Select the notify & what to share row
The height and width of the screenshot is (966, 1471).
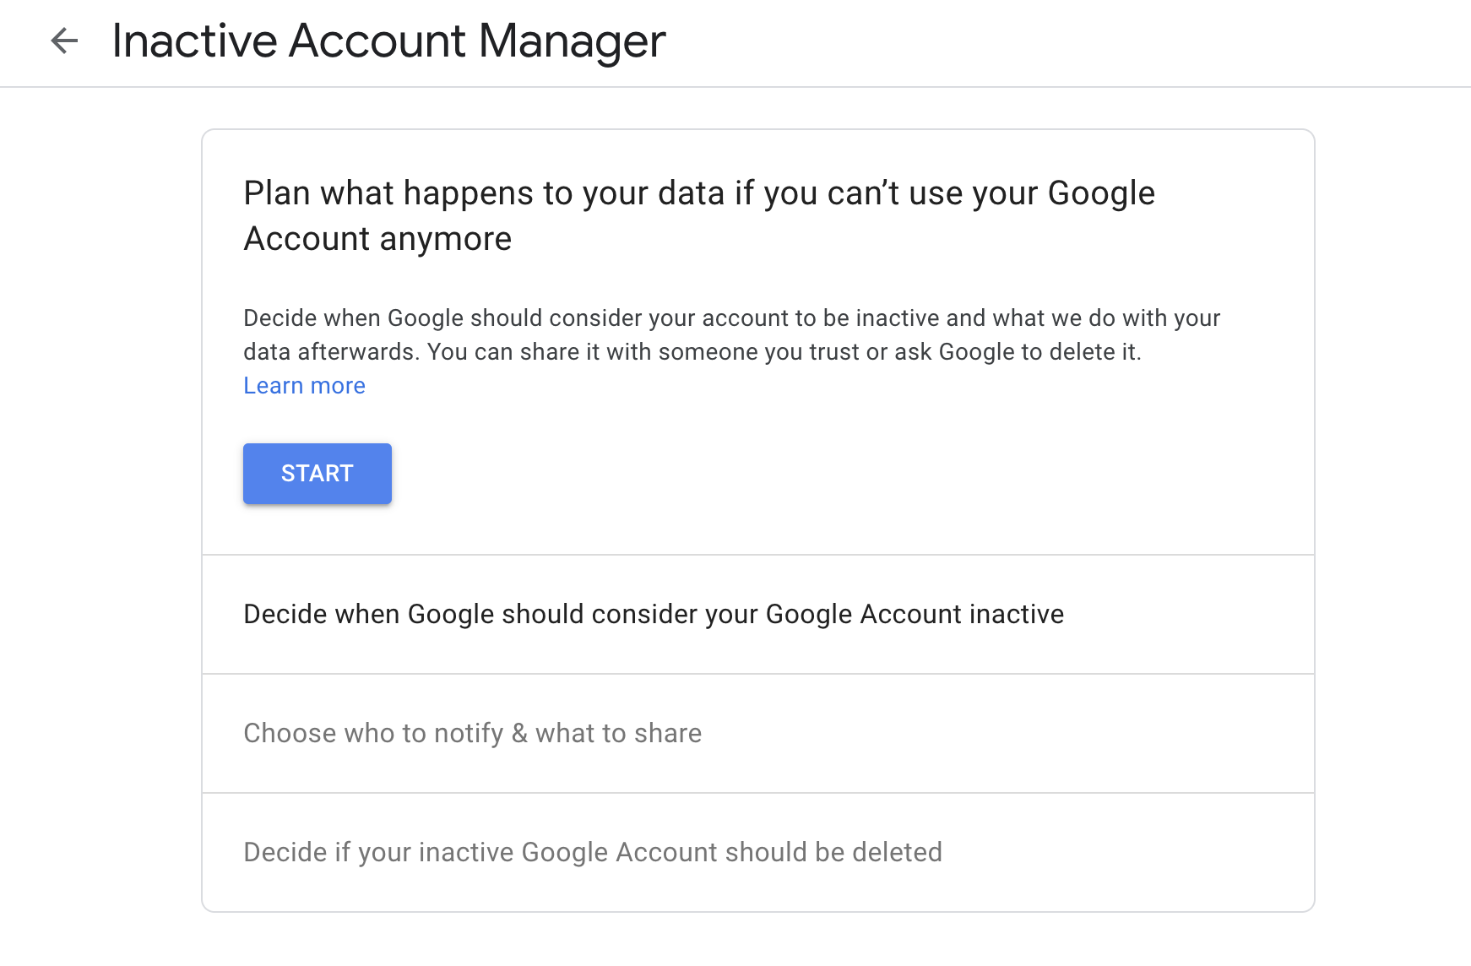coord(472,733)
